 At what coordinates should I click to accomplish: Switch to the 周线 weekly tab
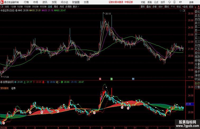[x=56, y=7]
